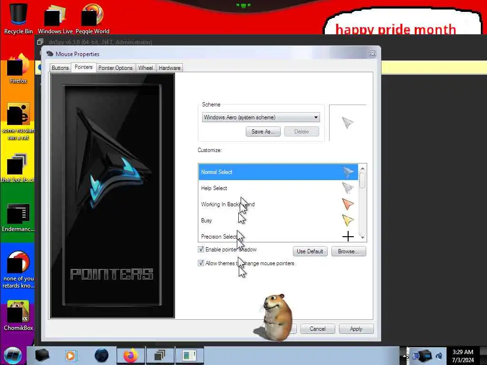The height and width of the screenshot is (365, 487).
Task: Click the Apply button
Action: (x=356, y=329)
